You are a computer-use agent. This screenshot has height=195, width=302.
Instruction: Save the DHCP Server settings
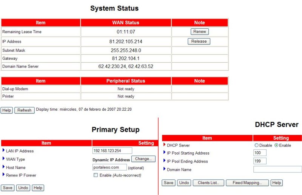tap(169, 183)
